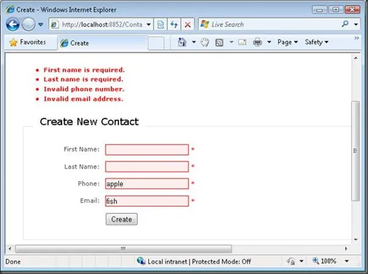The image size is (368, 274).
Task: Click the 'First name is required.' error text
Action: 84,70
